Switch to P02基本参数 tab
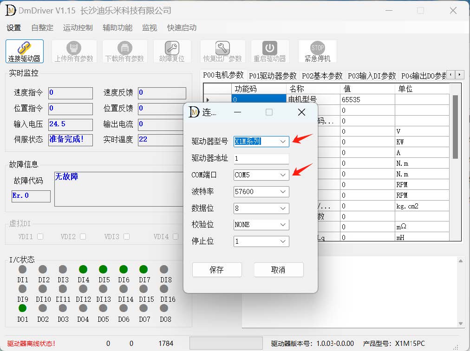This screenshot has height=351, width=470. pos(322,76)
